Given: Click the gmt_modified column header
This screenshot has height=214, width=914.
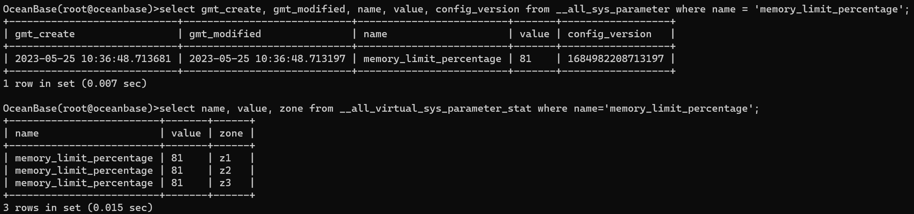Looking at the screenshot, I should pyautogui.click(x=225, y=34).
